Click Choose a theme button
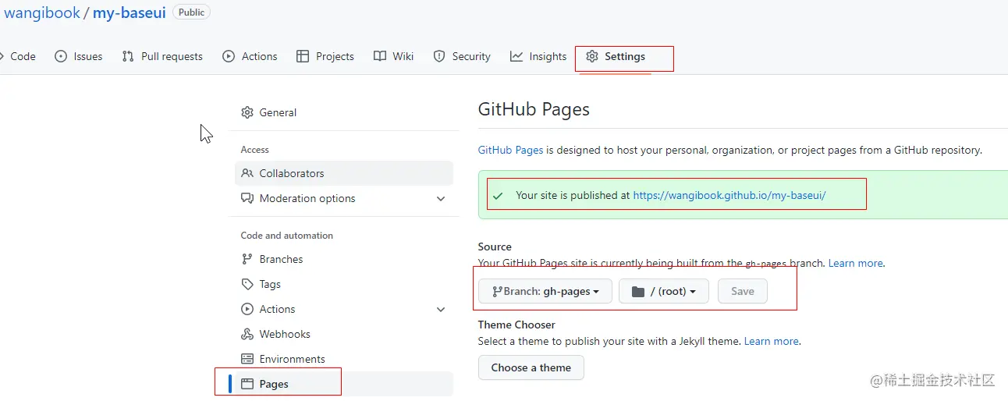1008x401 pixels. click(x=531, y=367)
